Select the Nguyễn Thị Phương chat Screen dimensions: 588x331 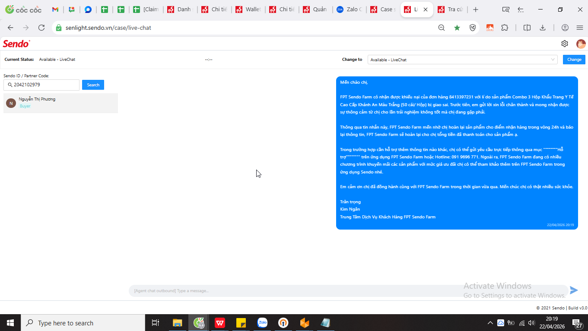[x=60, y=103]
